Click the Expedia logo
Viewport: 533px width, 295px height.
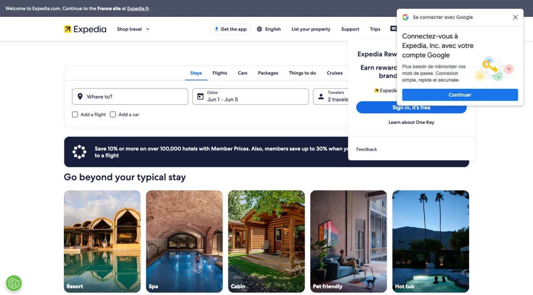[x=85, y=29]
